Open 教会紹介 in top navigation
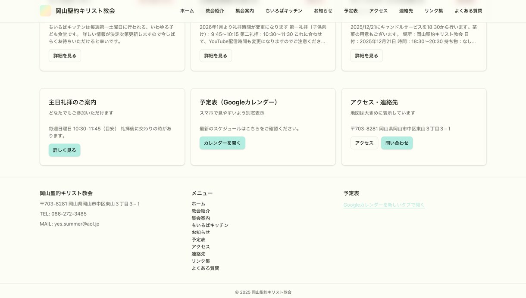 tap(215, 11)
